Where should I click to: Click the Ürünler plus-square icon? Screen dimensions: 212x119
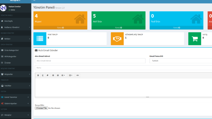[x=2, y=63]
